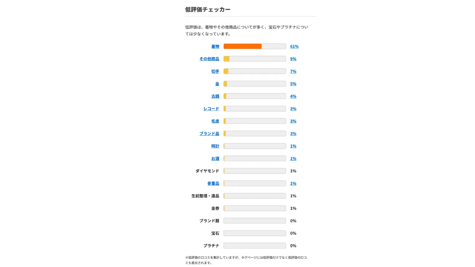
Task: Click the 金 category link
Action: tap(217, 84)
